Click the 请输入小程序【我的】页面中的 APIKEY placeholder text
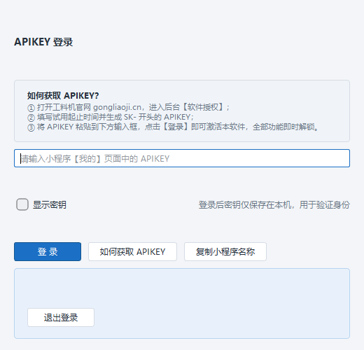Image resolution: width=364 pixels, height=350 pixels. click(x=95, y=159)
